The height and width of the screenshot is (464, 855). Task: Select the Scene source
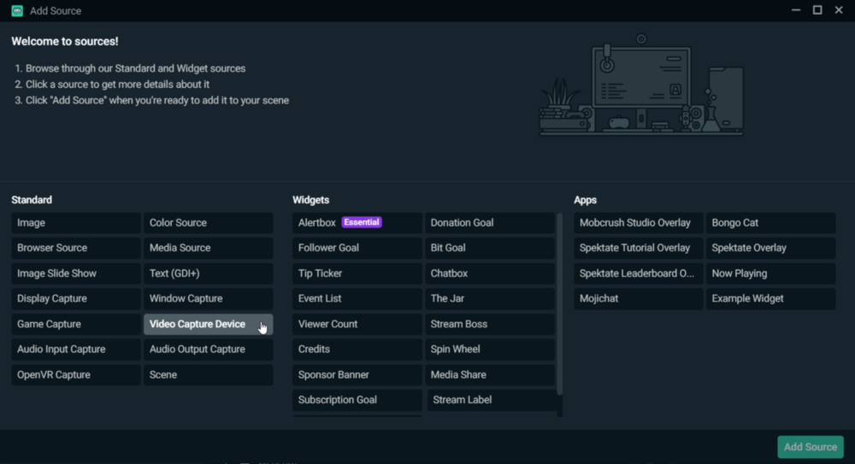pos(209,374)
